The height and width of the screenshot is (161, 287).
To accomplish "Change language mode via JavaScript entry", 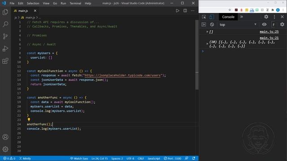I will pos(154,158).
